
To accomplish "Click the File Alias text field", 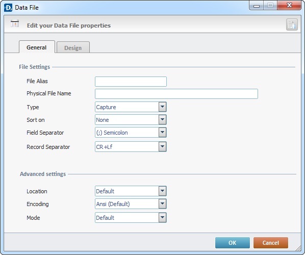I will click(131, 82).
